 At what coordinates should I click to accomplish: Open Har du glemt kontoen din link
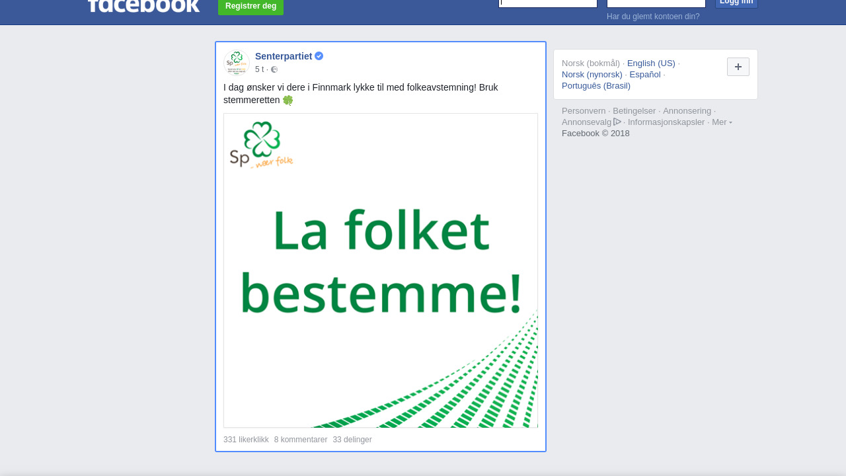(x=653, y=17)
